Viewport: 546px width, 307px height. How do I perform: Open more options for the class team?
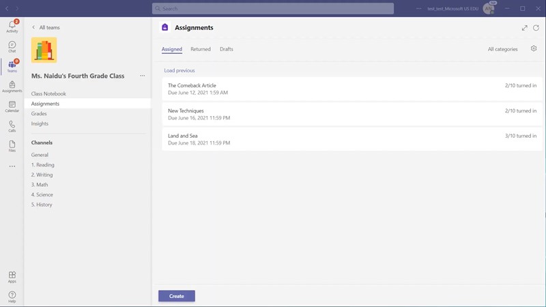(x=142, y=76)
